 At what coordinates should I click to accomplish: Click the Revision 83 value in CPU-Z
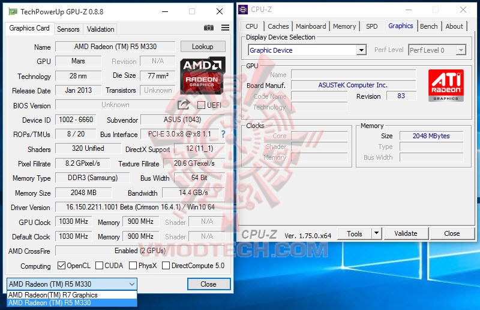[401, 96]
